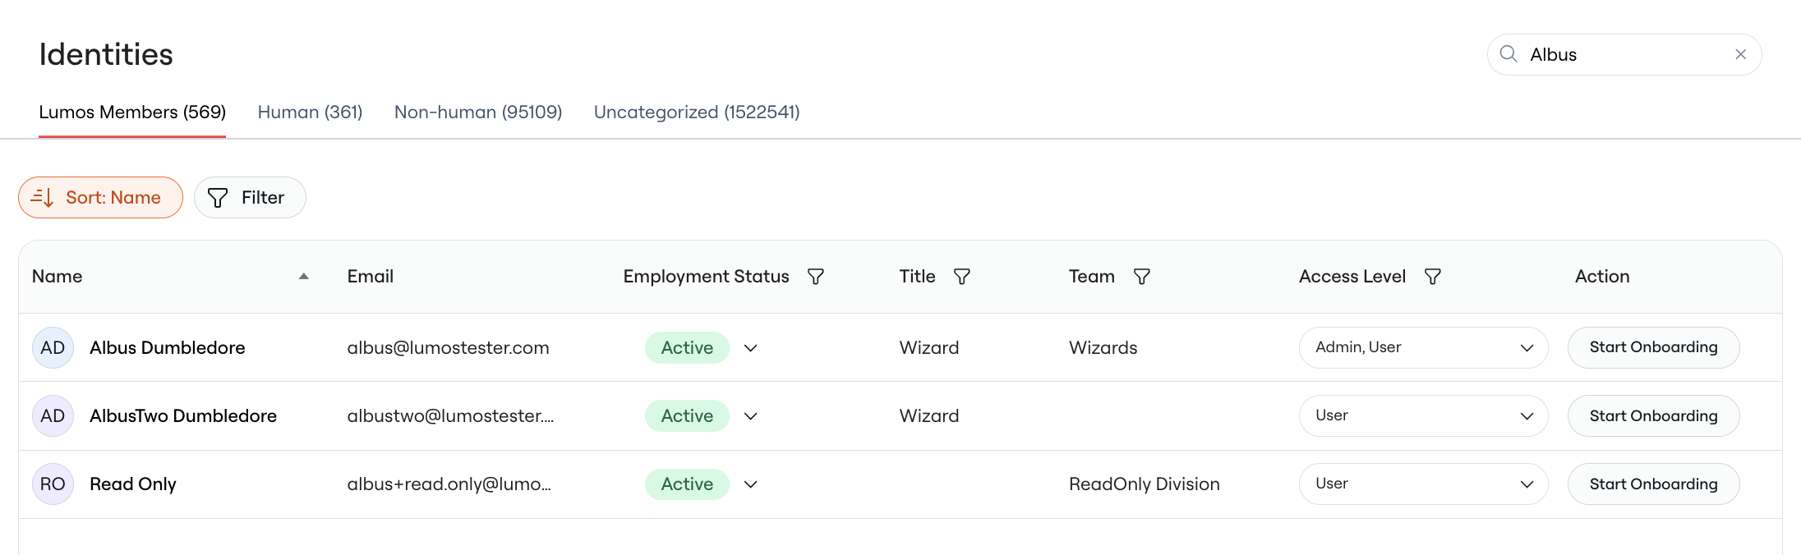Open the Team column filter icon
1801x555 pixels.
1142,277
